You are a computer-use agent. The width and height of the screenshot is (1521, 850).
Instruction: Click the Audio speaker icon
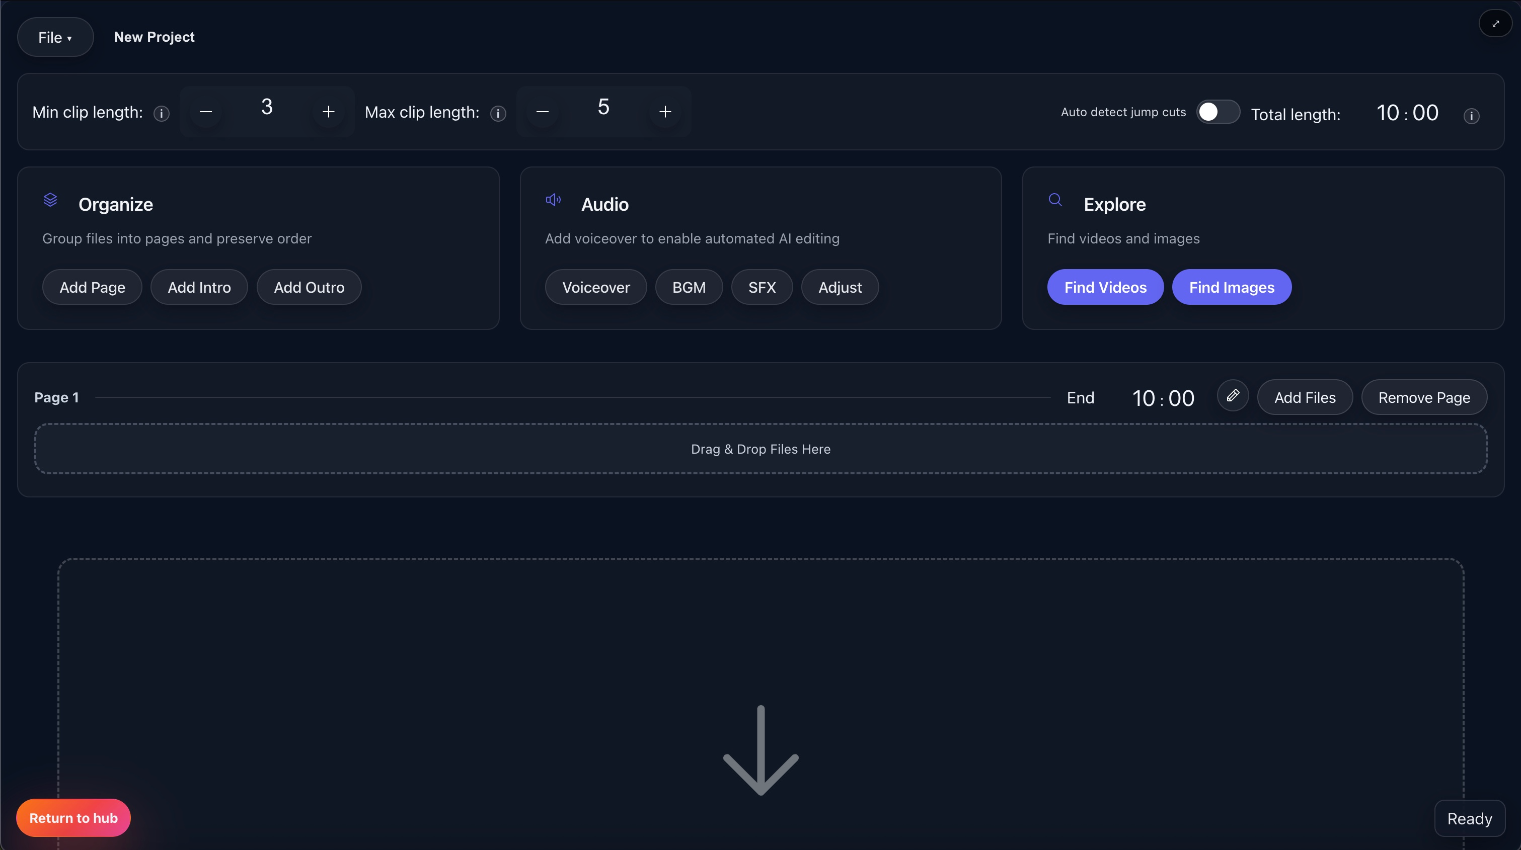point(553,201)
